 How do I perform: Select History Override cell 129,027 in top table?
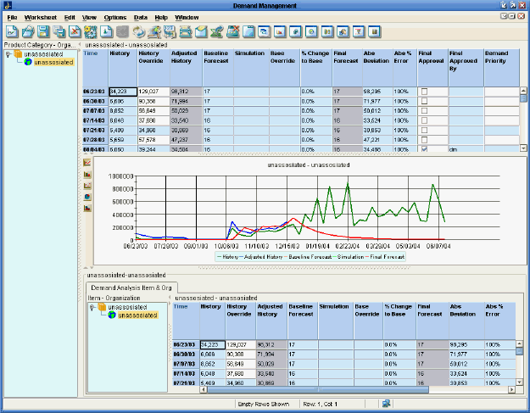153,92
